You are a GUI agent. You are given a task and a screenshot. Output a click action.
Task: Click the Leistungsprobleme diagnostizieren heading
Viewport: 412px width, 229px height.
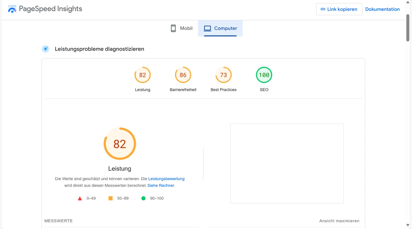pos(100,49)
